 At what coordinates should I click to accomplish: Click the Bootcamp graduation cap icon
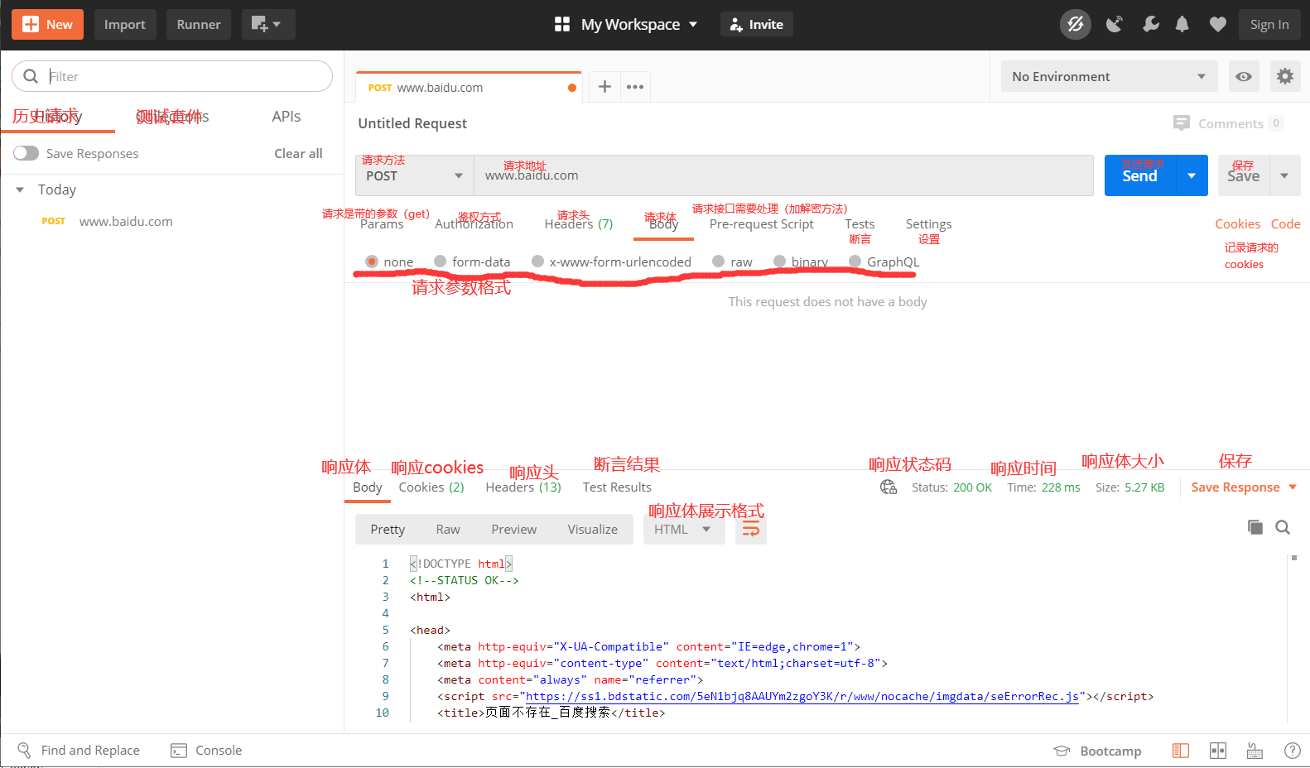[x=1062, y=751]
